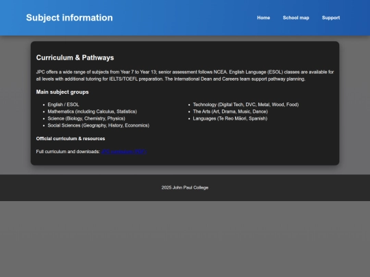Screen dimensions: 370x277
Task: Open the JPC curriculum (PDF) link
Action: click(x=124, y=152)
